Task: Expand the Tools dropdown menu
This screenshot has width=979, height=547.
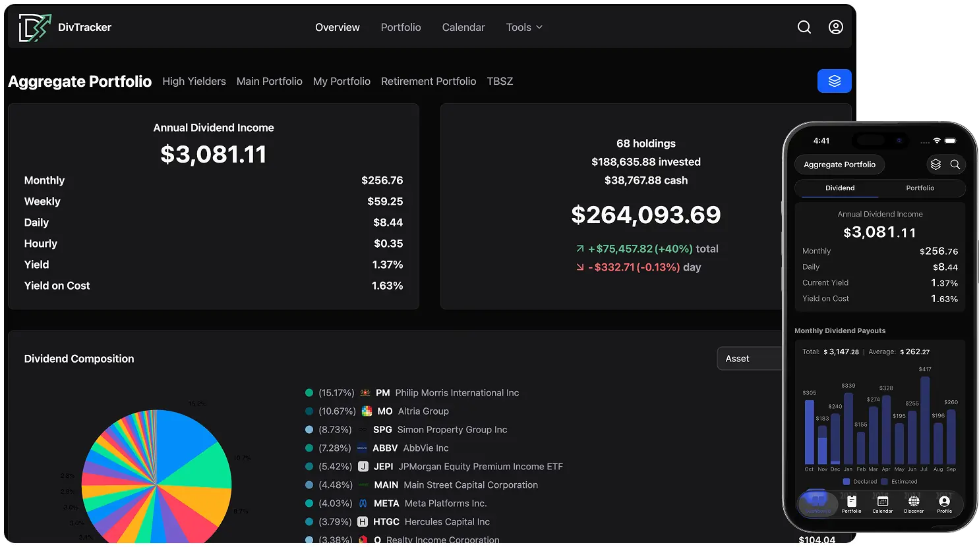Action: click(x=524, y=28)
